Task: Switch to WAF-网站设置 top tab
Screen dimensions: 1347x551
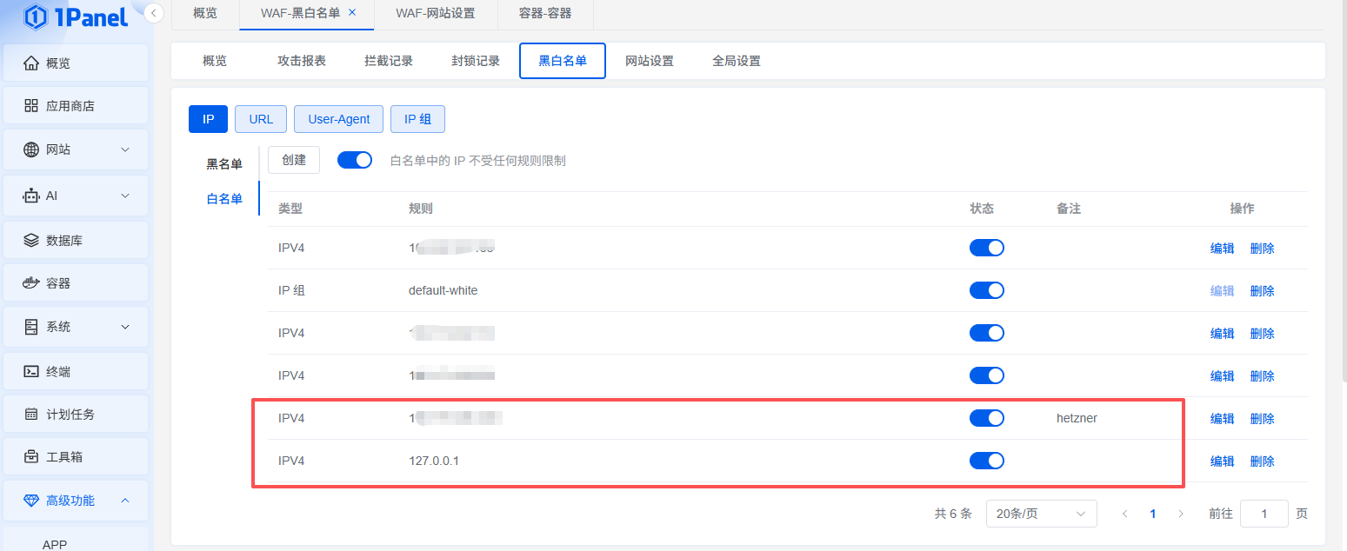Action: point(436,13)
